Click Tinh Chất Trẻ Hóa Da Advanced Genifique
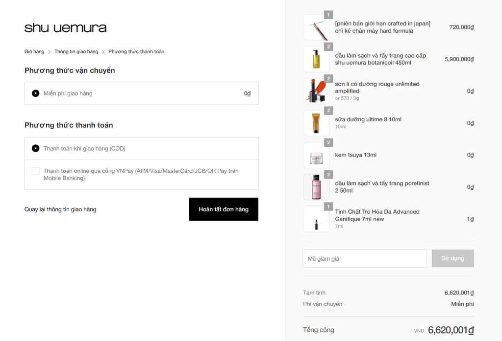The image size is (502, 341). [x=377, y=215]
